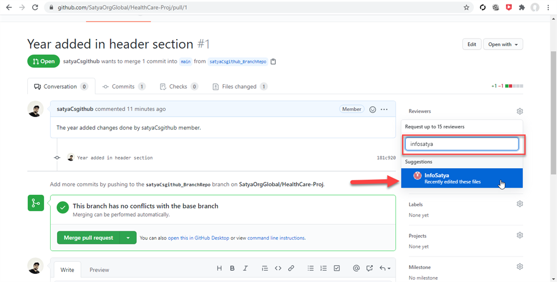
Task: Insert header text in comment editor
Action: pyautogui.click(x=219, y=268)
